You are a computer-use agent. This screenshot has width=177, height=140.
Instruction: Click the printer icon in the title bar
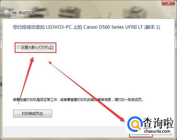click(15, 13)
